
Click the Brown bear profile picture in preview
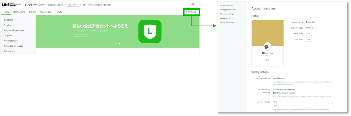[267, 46]
